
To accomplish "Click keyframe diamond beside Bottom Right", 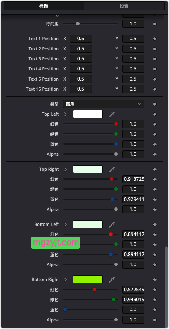I will point(155,280).
